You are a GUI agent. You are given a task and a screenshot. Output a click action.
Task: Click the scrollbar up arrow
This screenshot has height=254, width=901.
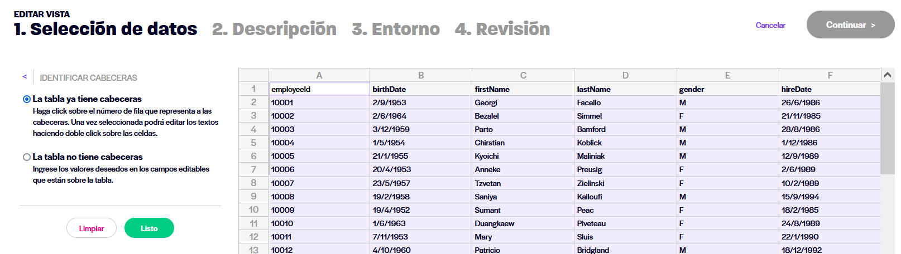[x=888, y=75]
